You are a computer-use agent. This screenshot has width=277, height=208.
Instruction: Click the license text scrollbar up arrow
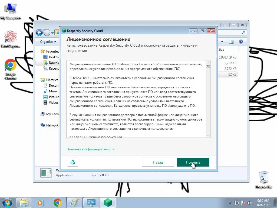pyautogui.click(x=208, y=63)
